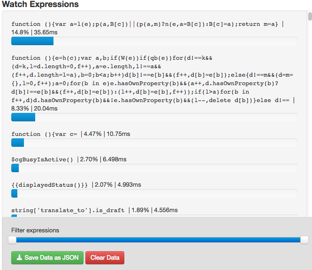Click the 2.07% progress bar for displayedStatus
Image resolution: width=312 pixels, height=270 pixels.
pyautogui.click(x=154, y=193)
